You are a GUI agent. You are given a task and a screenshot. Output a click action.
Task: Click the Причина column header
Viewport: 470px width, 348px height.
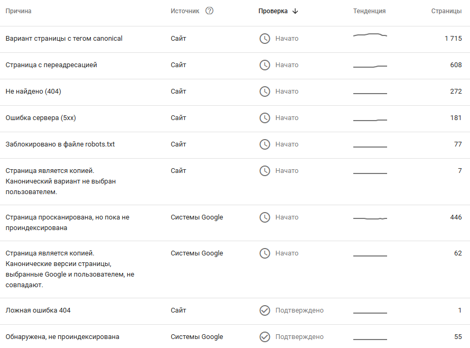point(18,11)
